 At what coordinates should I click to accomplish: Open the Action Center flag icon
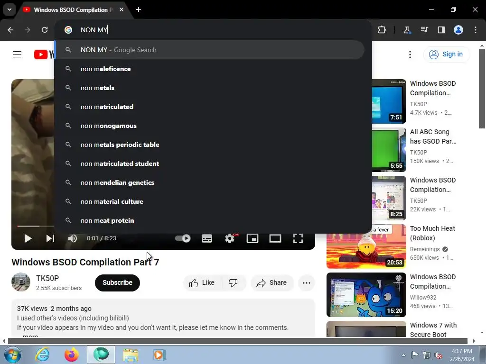point(415,355)
